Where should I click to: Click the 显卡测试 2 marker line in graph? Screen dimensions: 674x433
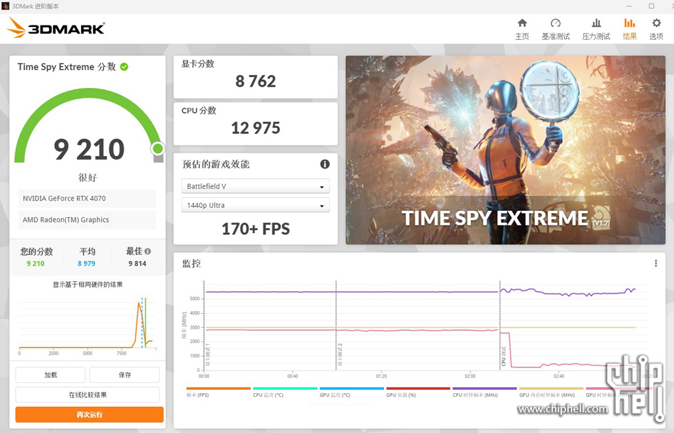click(x=336, y=325)
